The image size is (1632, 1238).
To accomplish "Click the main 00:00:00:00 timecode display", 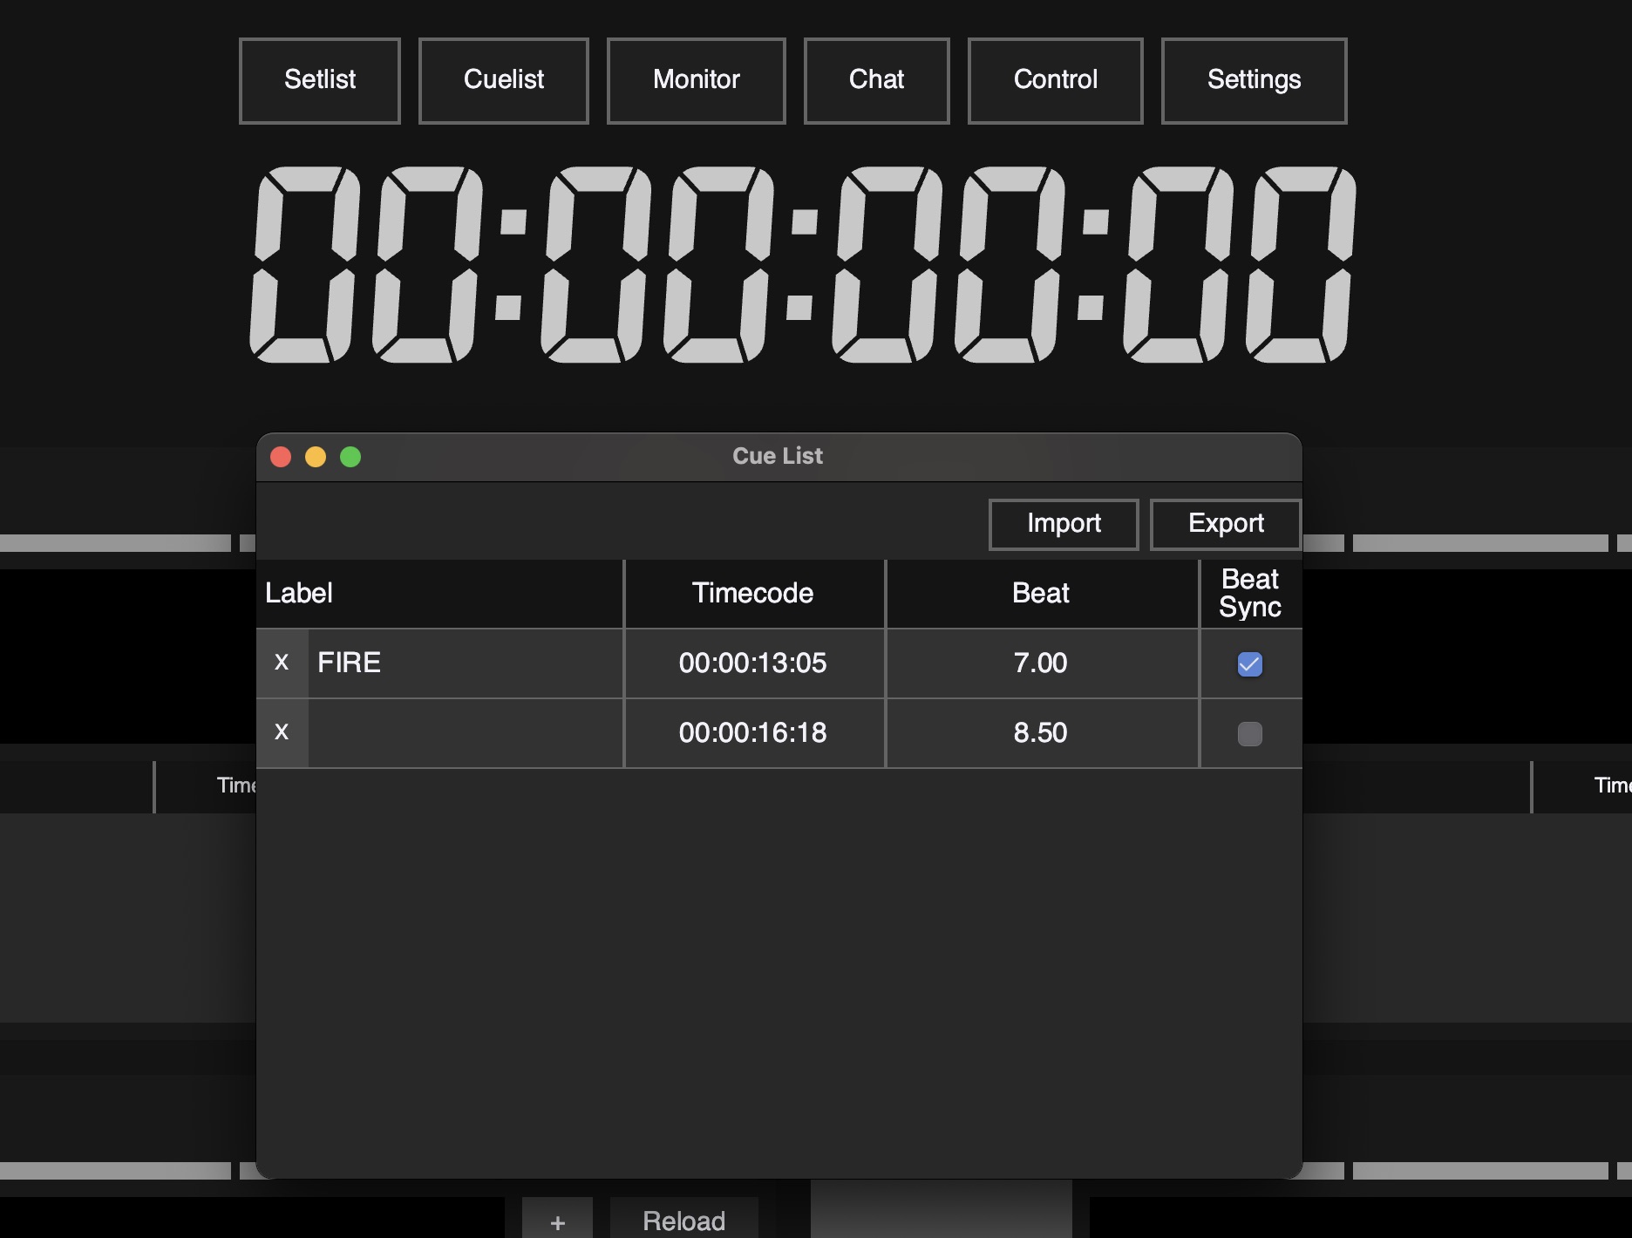I will tap(803, 264).
